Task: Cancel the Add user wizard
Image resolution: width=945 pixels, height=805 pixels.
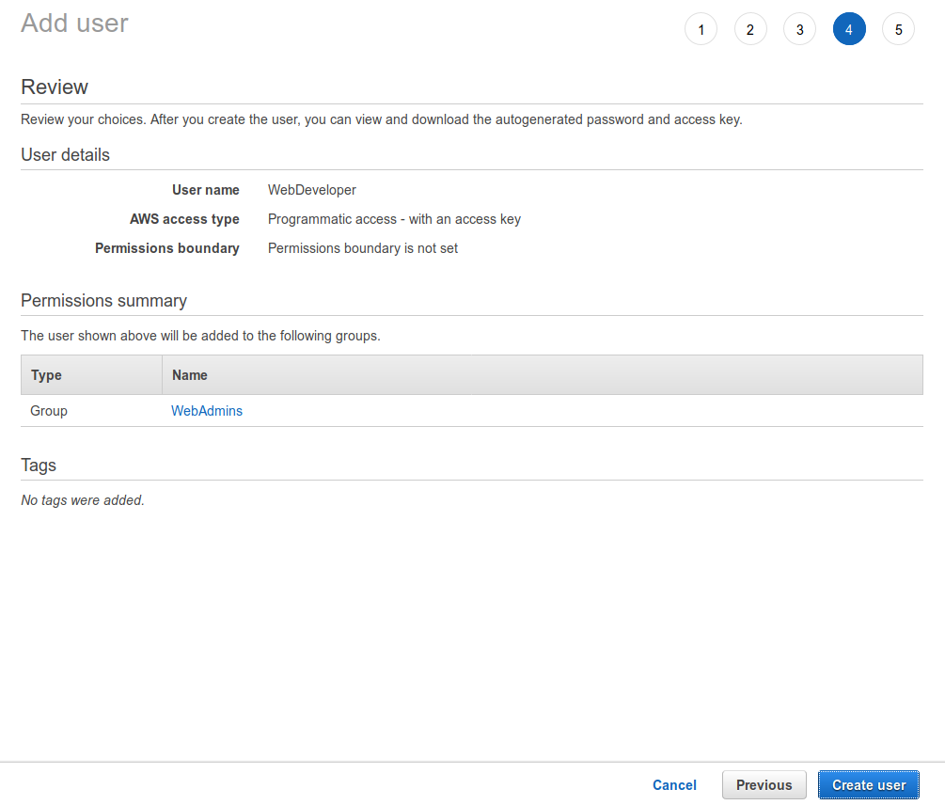Action: 674,785
